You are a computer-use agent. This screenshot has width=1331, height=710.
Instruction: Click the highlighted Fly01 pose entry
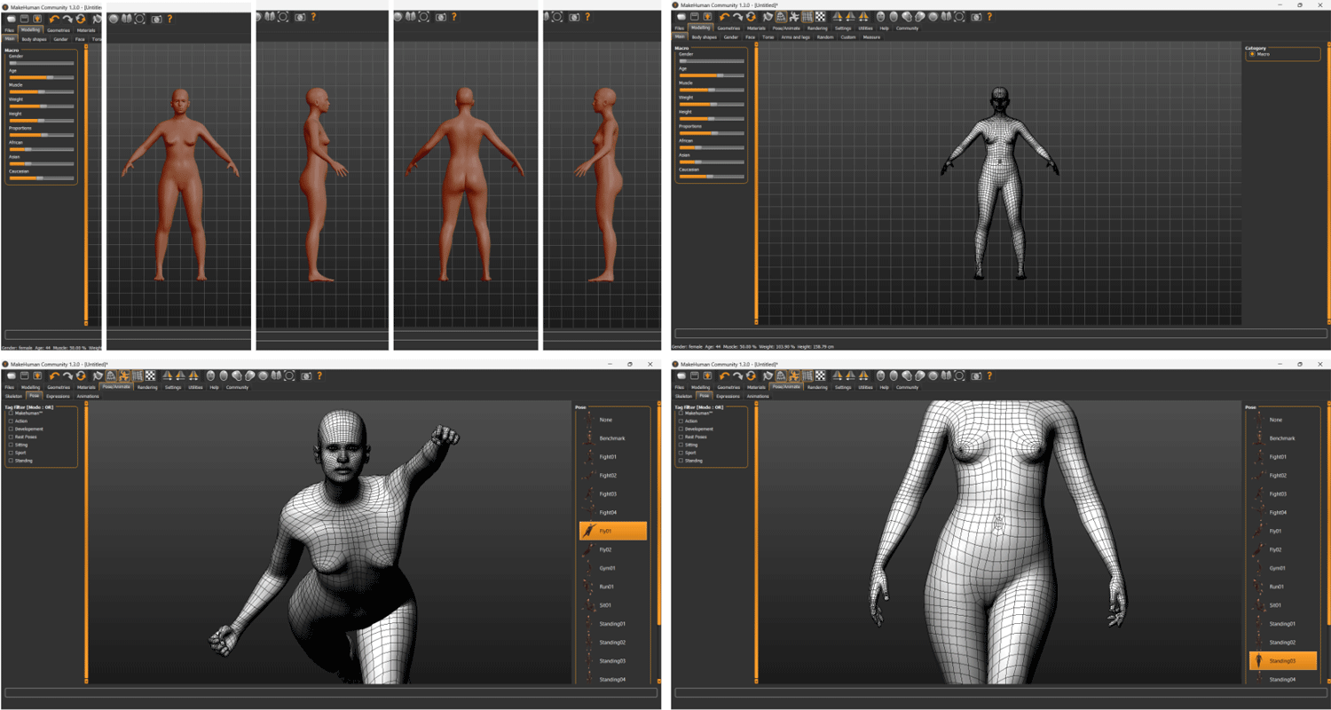(x=613, y=531)
